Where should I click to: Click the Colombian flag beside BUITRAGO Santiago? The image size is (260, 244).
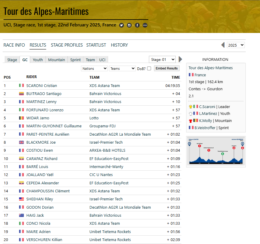tap(21, 94)
